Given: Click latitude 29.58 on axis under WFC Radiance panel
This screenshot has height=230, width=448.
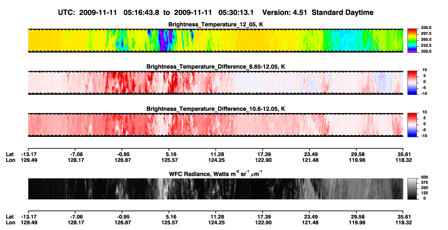Looking at the screenshot, I should pyautogui.click(x=357, y=217).
